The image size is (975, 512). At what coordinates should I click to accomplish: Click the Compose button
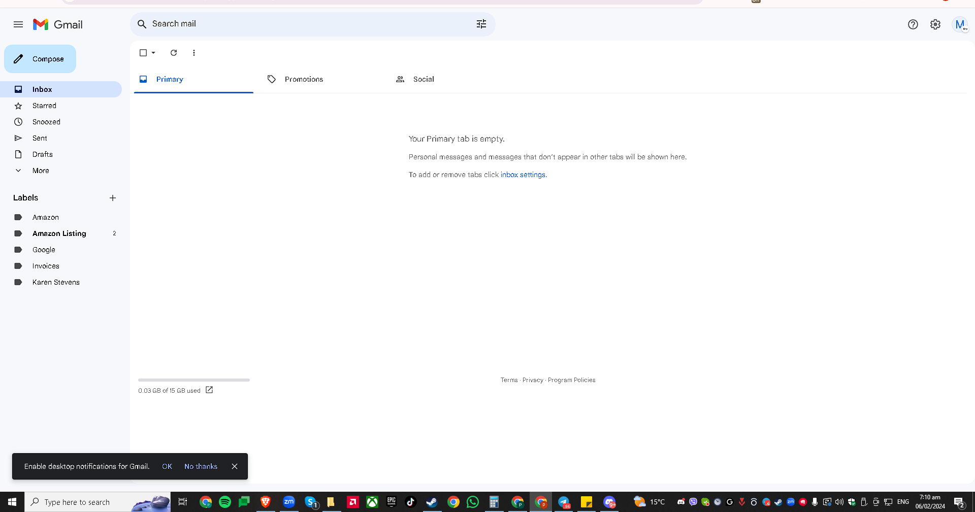point(40,59)
